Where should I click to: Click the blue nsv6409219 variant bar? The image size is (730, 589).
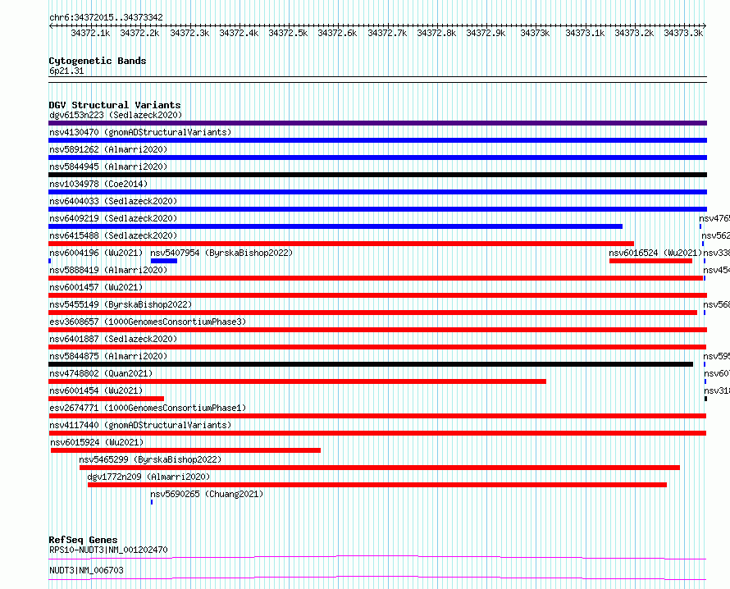pyautogui.click(x=335, y=226)
